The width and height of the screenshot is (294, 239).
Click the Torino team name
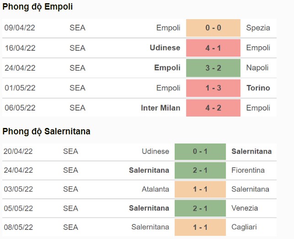258,88
